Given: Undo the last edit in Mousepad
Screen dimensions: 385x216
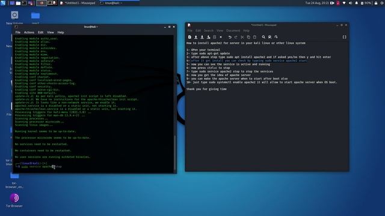Looking at the screenshot, I should 230,37.
